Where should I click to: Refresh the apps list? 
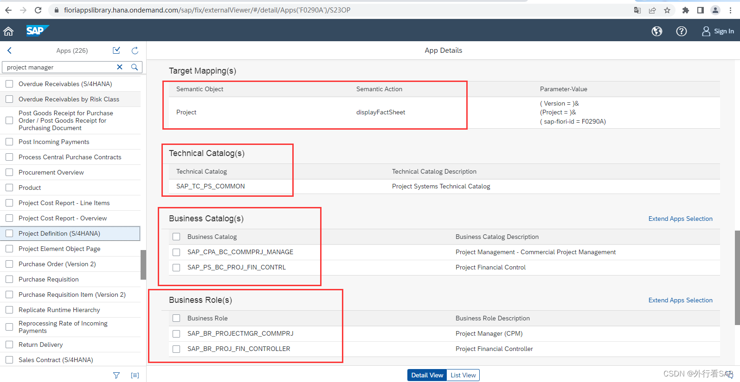click(135, 50)
